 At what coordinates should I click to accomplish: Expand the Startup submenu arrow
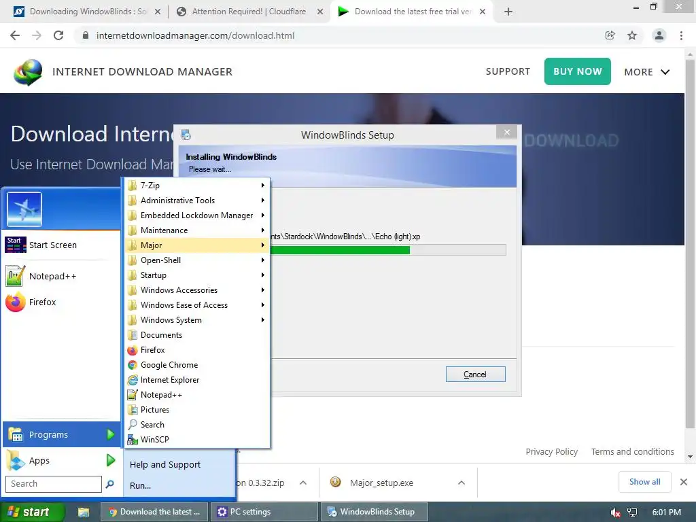coord(263,275)
